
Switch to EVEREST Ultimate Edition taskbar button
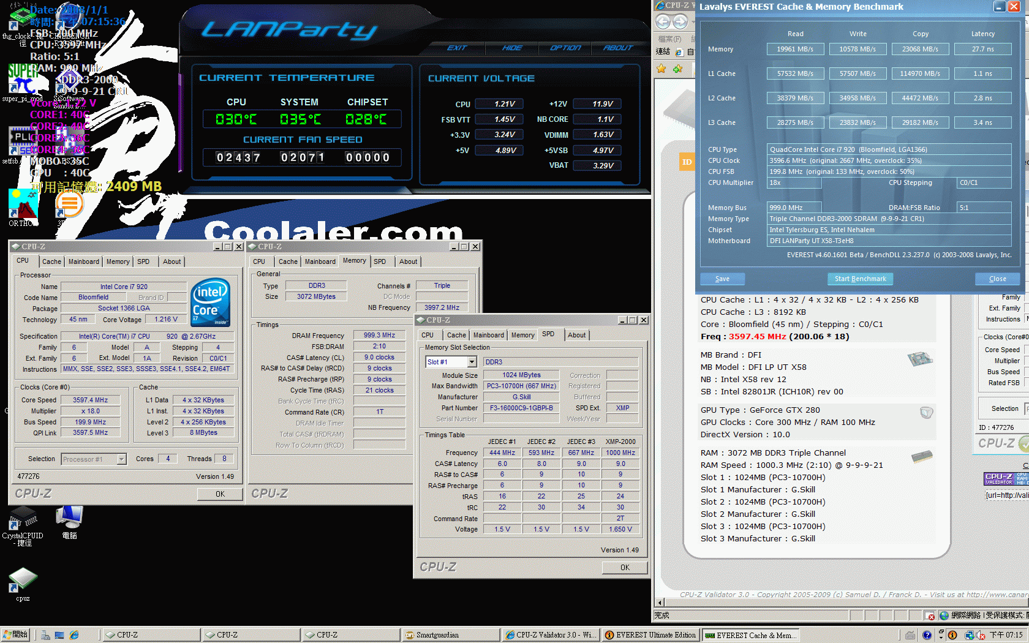[x=651, y=635]
